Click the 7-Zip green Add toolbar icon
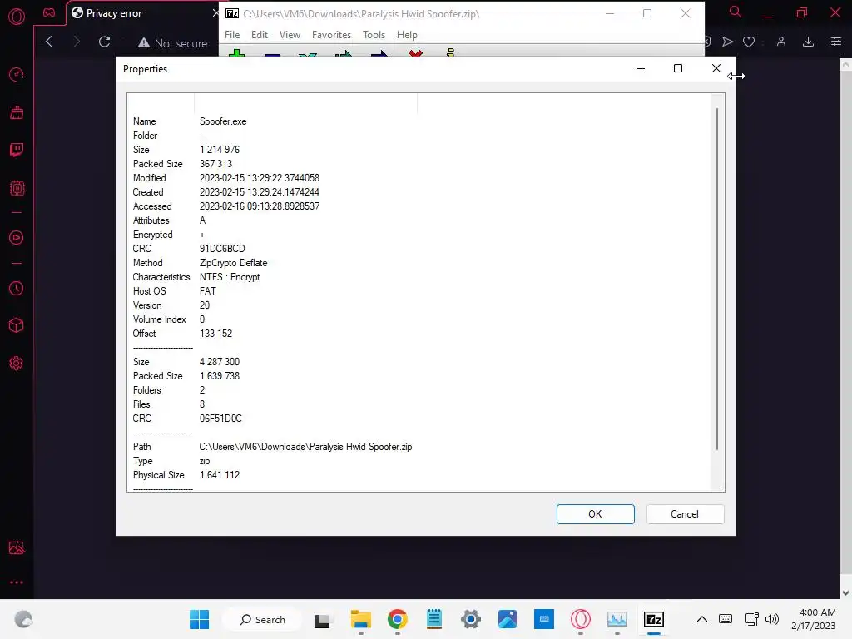 [237, 52]
